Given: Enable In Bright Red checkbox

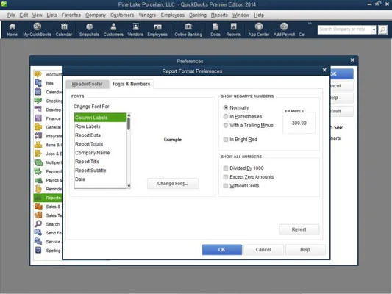Looking at the screenshot, I should (x=226, y=140).
